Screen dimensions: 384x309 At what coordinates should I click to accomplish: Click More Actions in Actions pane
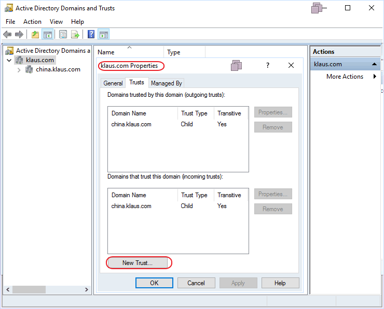click(x=345, y=77)
